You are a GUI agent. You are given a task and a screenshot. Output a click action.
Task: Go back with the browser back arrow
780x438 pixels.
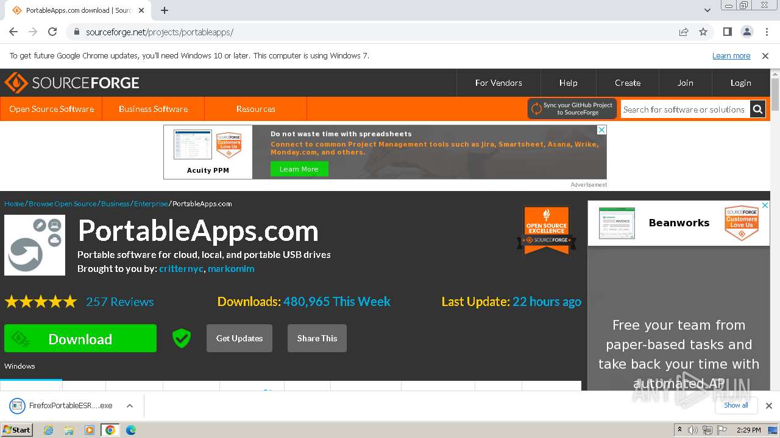(13, 32)
